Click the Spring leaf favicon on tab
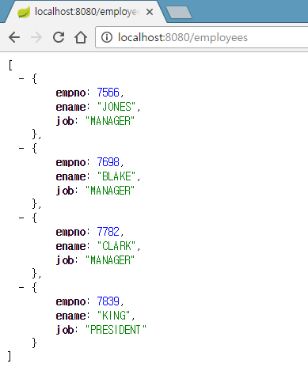This screenshot has height=371, width=308. point(24,13)
